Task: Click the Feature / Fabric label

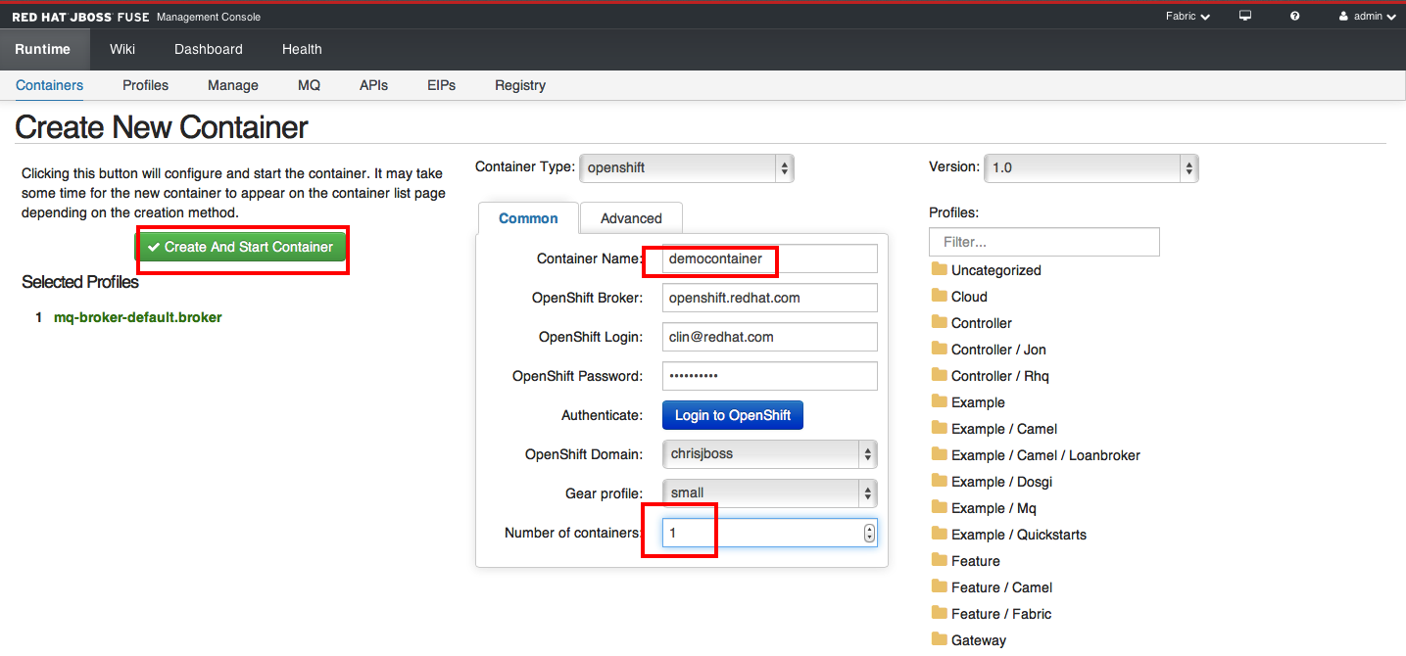Action: tap(1001, 614)
